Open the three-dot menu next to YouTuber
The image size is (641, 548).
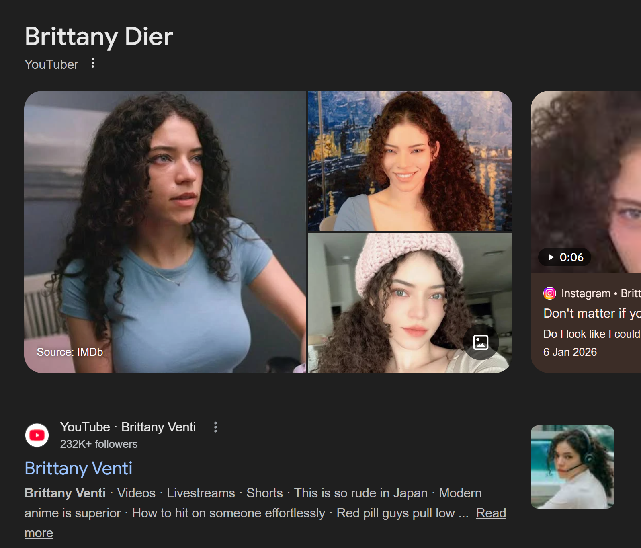click(x=93, y=63)
